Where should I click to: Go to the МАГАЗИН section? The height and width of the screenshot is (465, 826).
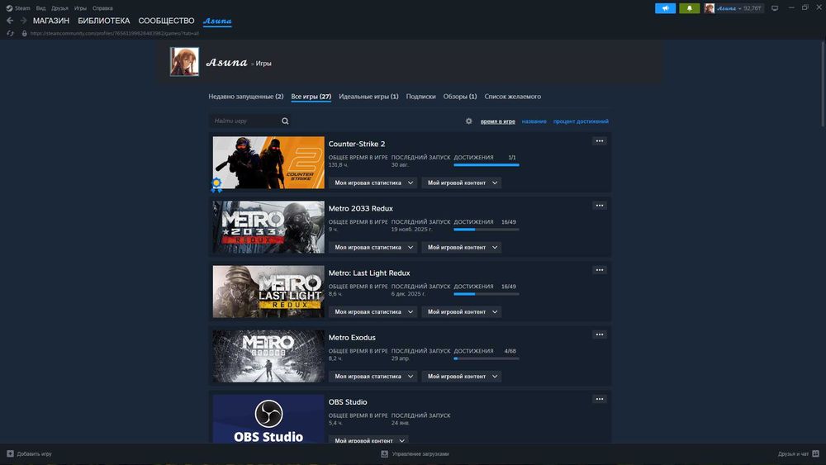pos(51,21)
